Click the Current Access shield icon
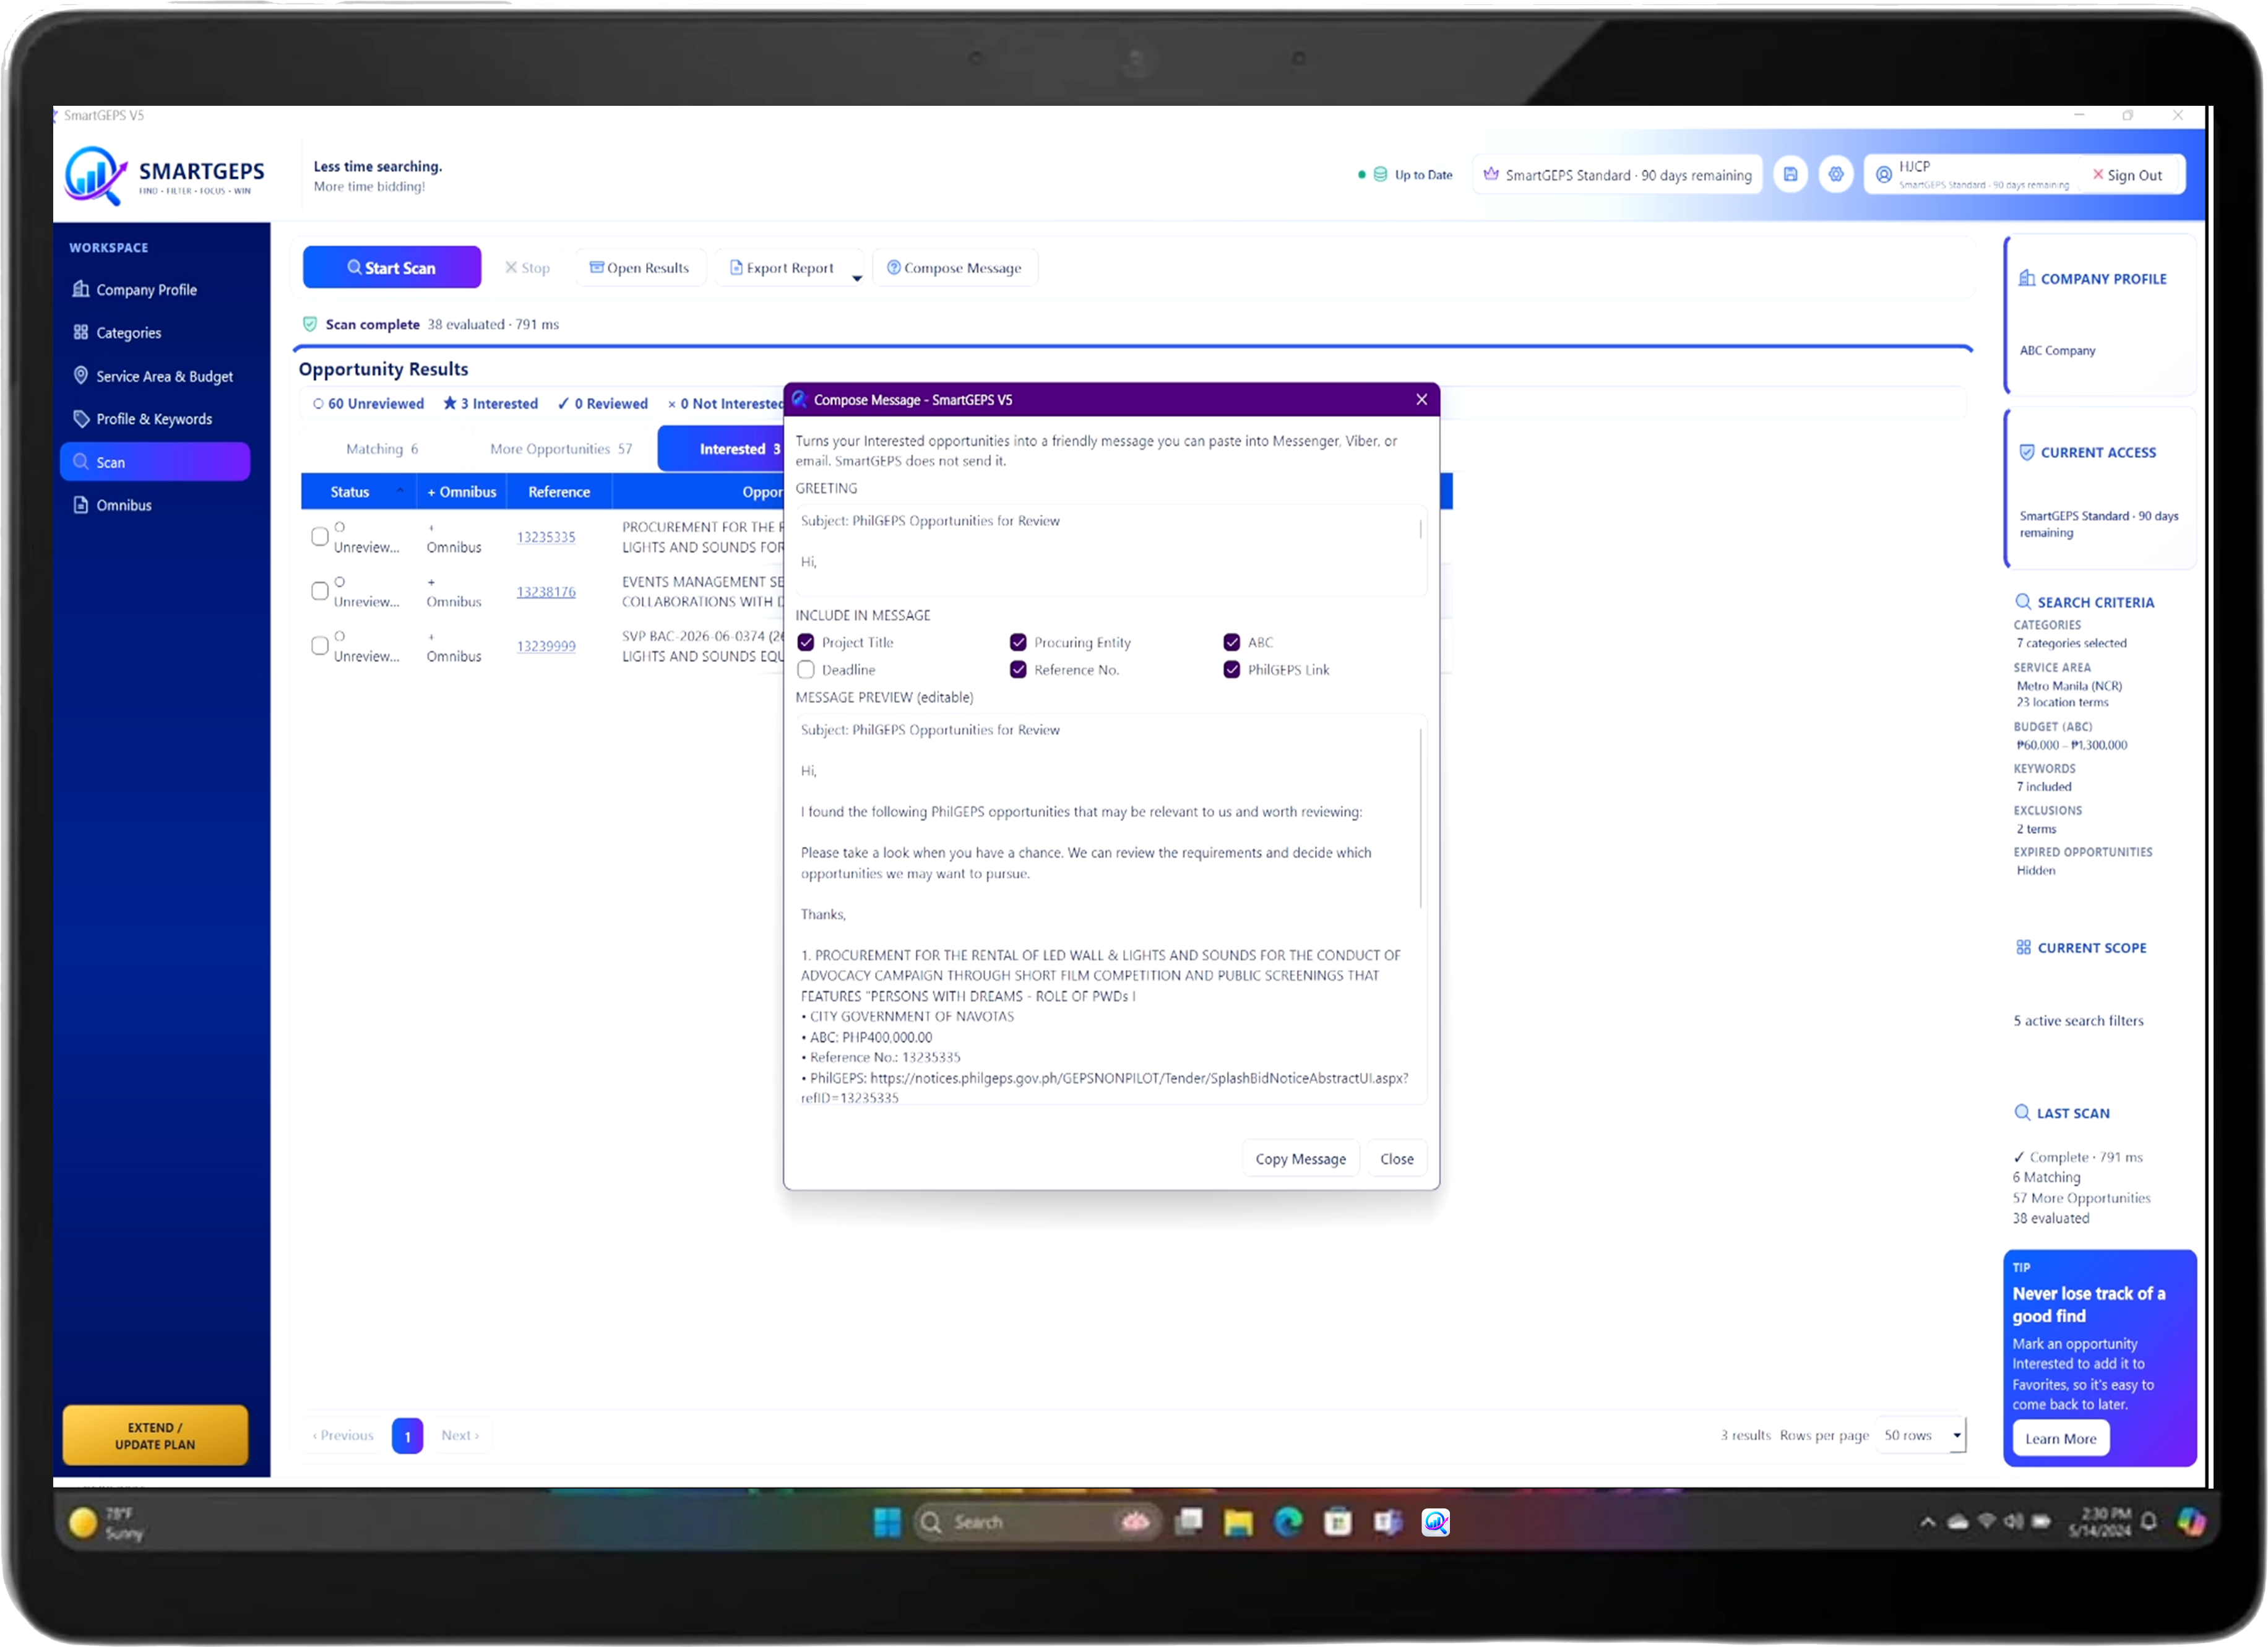Viewport: 2268px width, 1647px height. (x=2026, y=453)
